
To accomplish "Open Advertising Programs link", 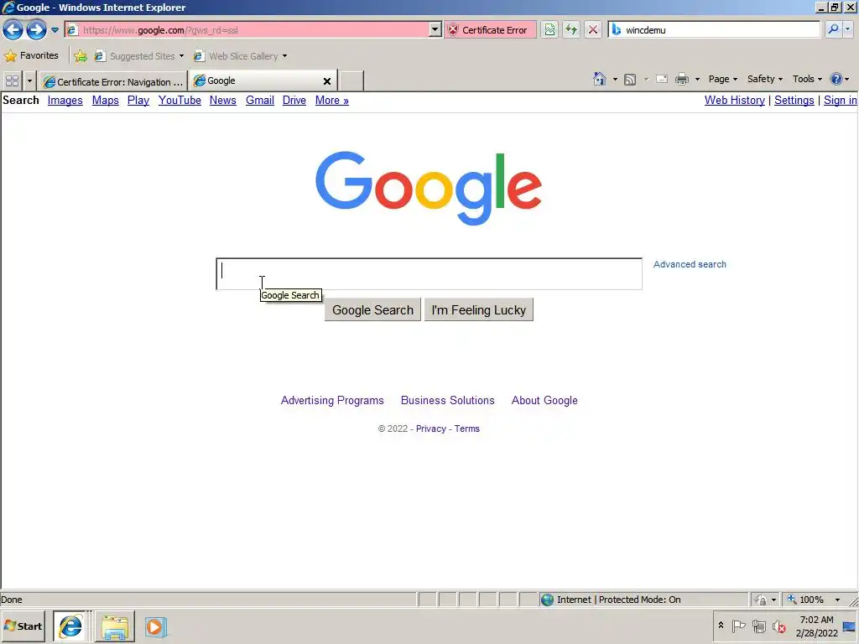I will (332, 400).
